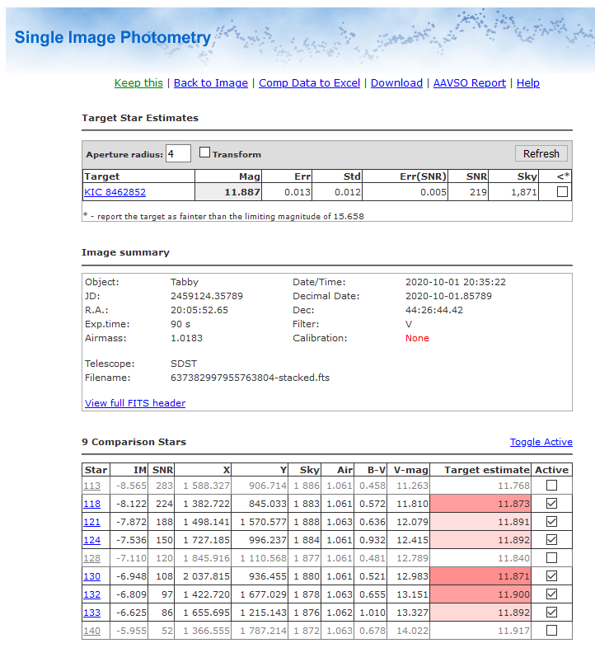
Task: Uncheck Active box for star 118
Action: [551, 504]
